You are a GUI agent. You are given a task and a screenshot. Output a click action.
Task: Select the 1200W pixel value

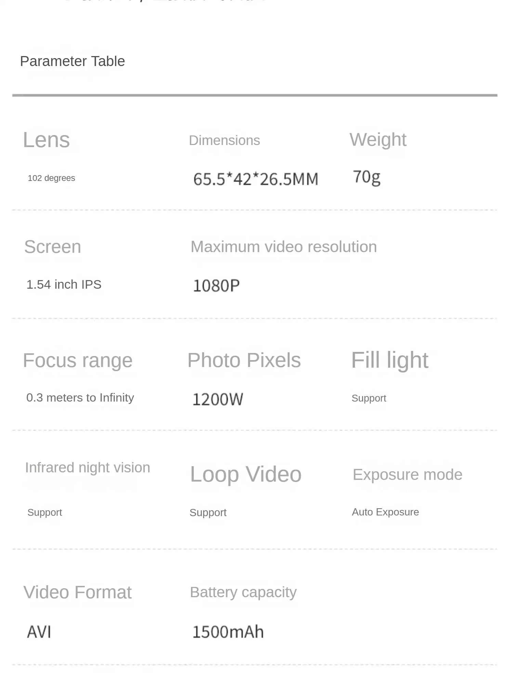[x=218, y=399]
